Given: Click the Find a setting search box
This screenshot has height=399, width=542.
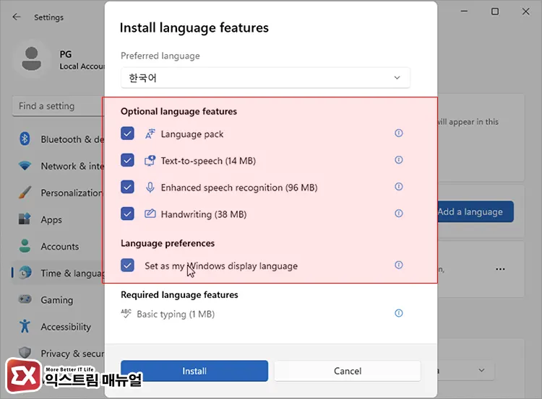Looking at the screenshot, I should 58,106.
